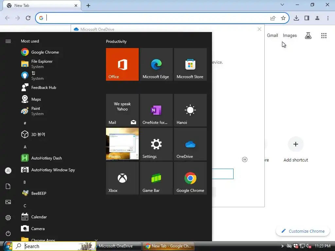Select the New Tab browser tab
This screenshot has width=335, height=251.
coord(42,6)
